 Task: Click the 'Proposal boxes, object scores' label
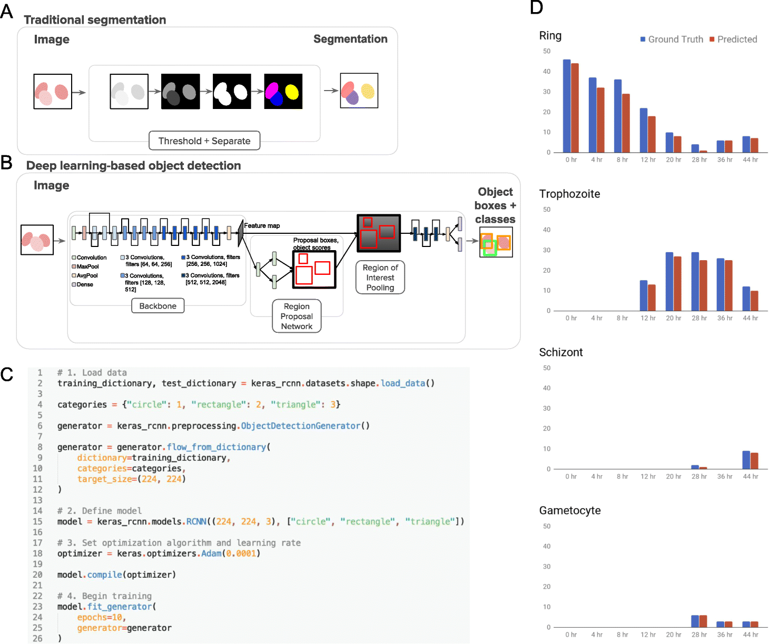(316, 244)
